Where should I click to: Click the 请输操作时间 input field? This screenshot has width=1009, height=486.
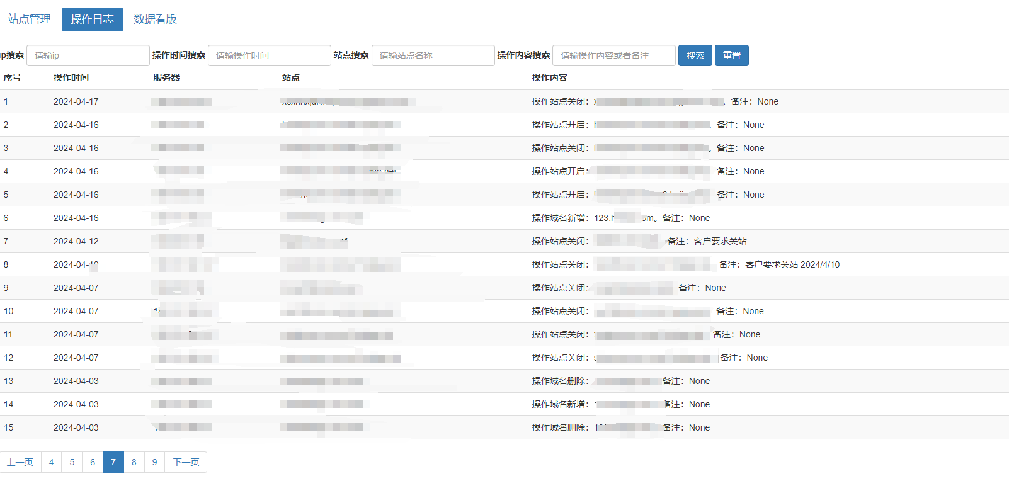270,55
